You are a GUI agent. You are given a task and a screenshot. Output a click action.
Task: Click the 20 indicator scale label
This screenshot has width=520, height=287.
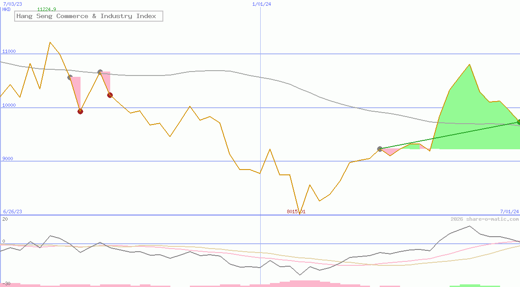point(5,219)
